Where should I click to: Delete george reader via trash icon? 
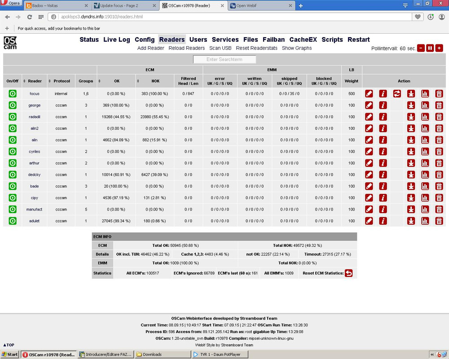439,105
